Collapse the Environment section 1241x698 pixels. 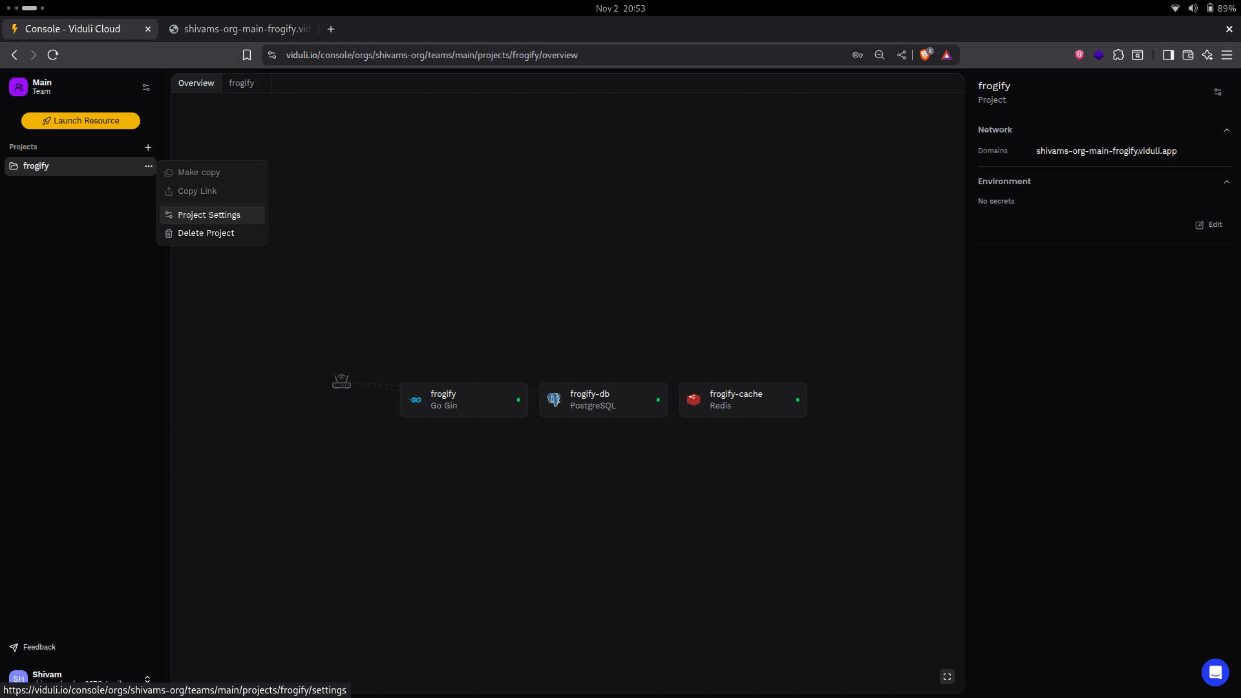click(1226, 182)
